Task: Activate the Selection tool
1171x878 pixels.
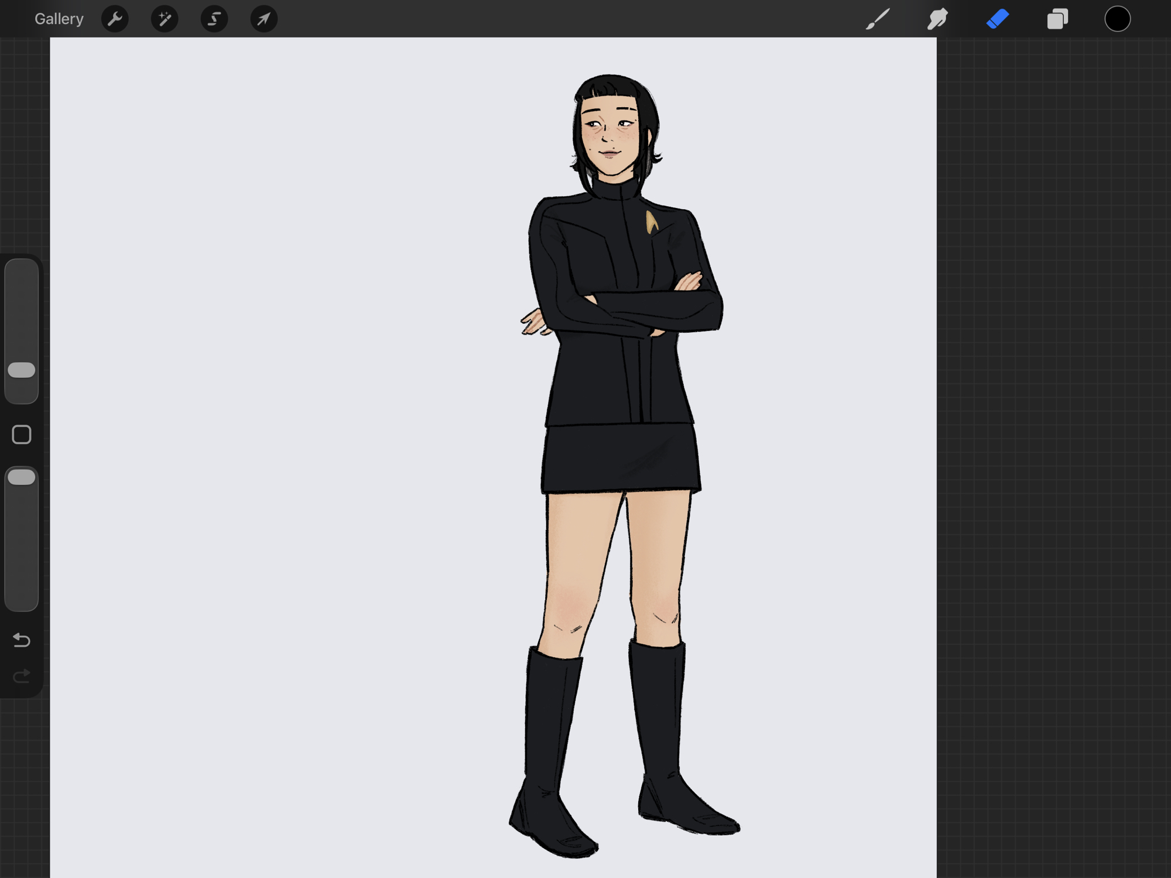Action: pos(214,19)
